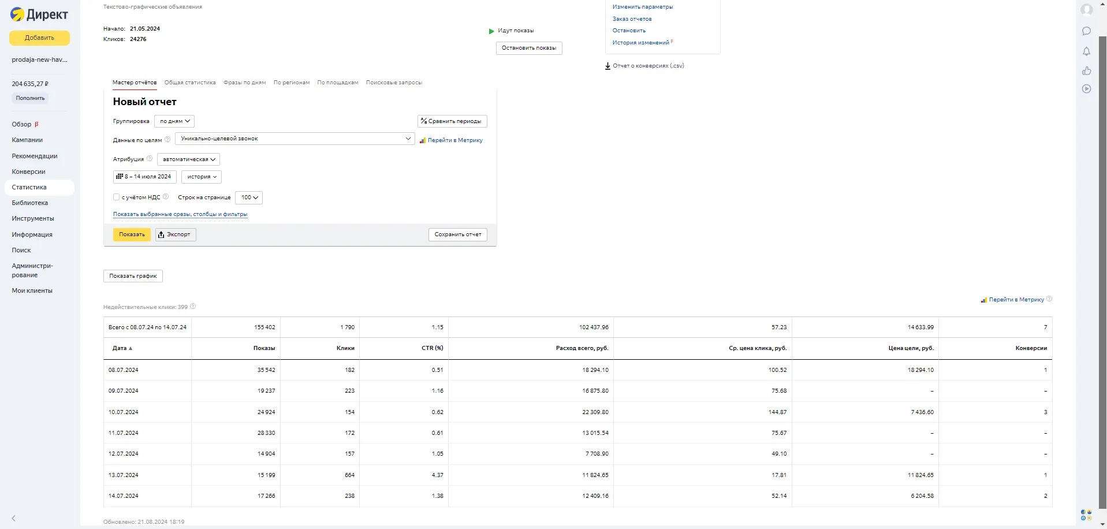Image resolution: width=1107 pixels, height=529 pixels.
Task: Open the 'автоматическая' attribution dropdown
Action: [x=188, y=159]
